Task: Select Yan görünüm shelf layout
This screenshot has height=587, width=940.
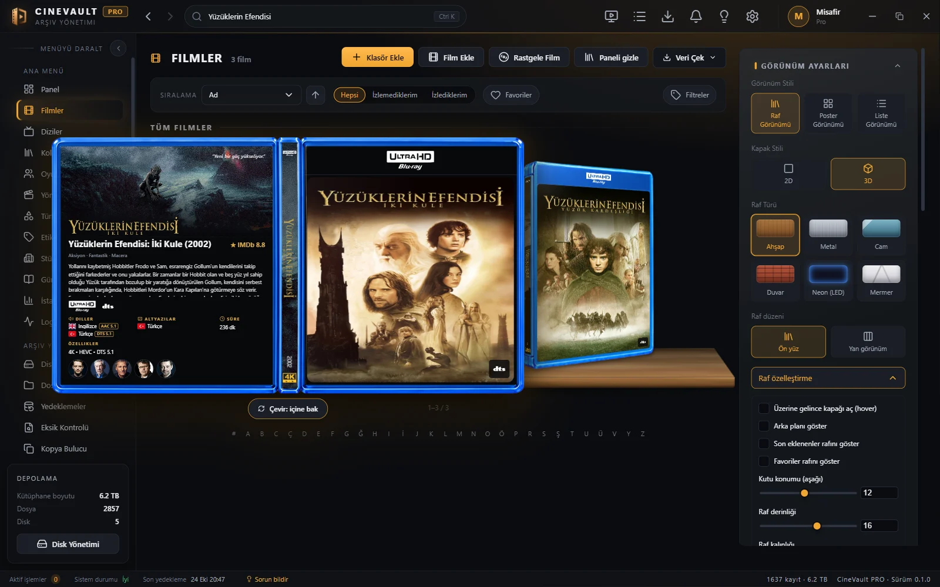Action: click(868, 342)
